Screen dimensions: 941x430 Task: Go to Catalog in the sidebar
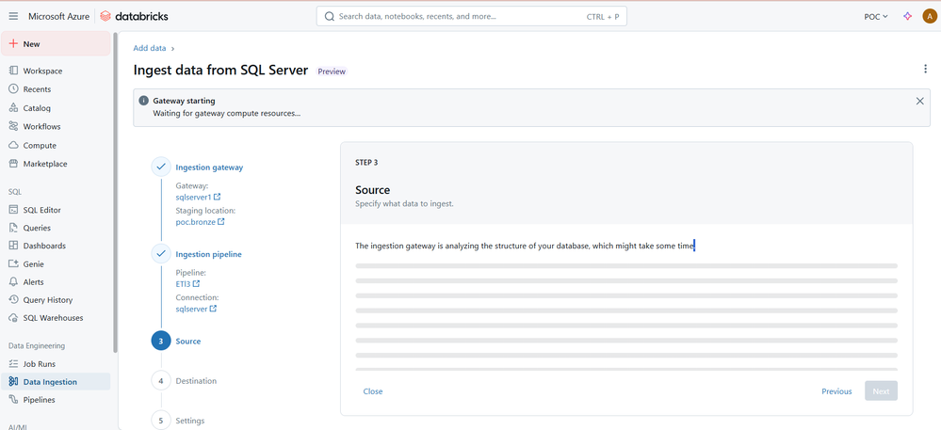coord(37,108)
